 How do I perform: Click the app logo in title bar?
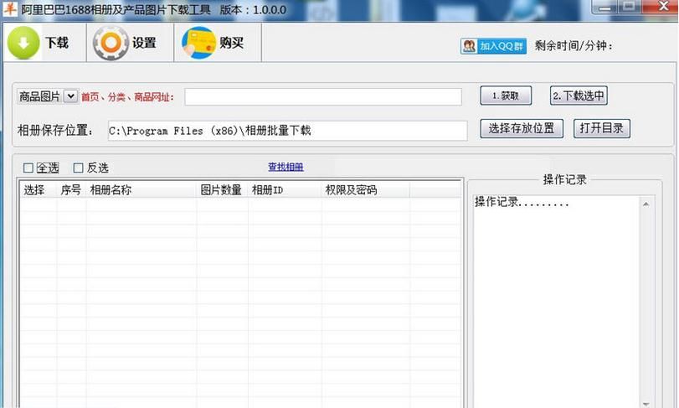[x=9, y=8]
